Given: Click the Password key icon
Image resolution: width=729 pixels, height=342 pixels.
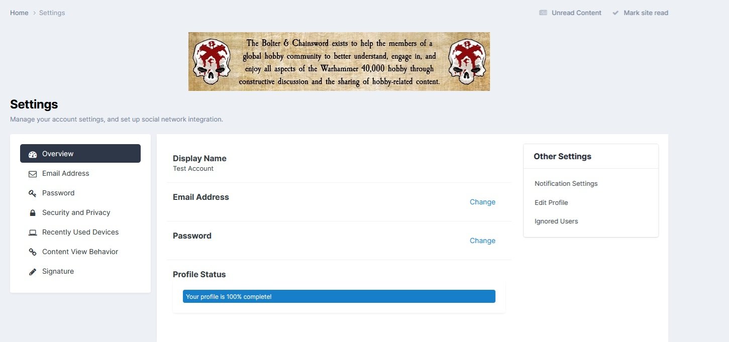Looking at the screenshot, I should click(33, 193).
